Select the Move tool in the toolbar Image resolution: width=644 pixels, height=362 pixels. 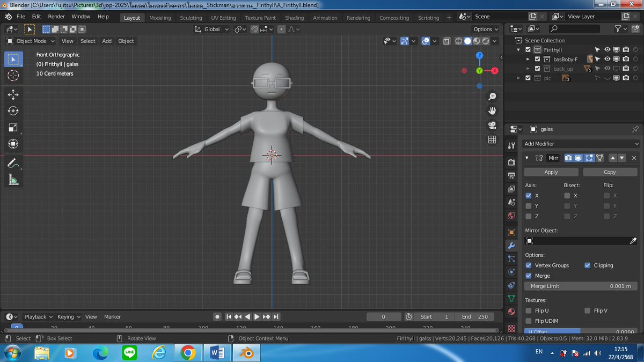click(x=13, y=94)
